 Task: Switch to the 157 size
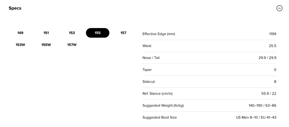[x=123, y=33]
